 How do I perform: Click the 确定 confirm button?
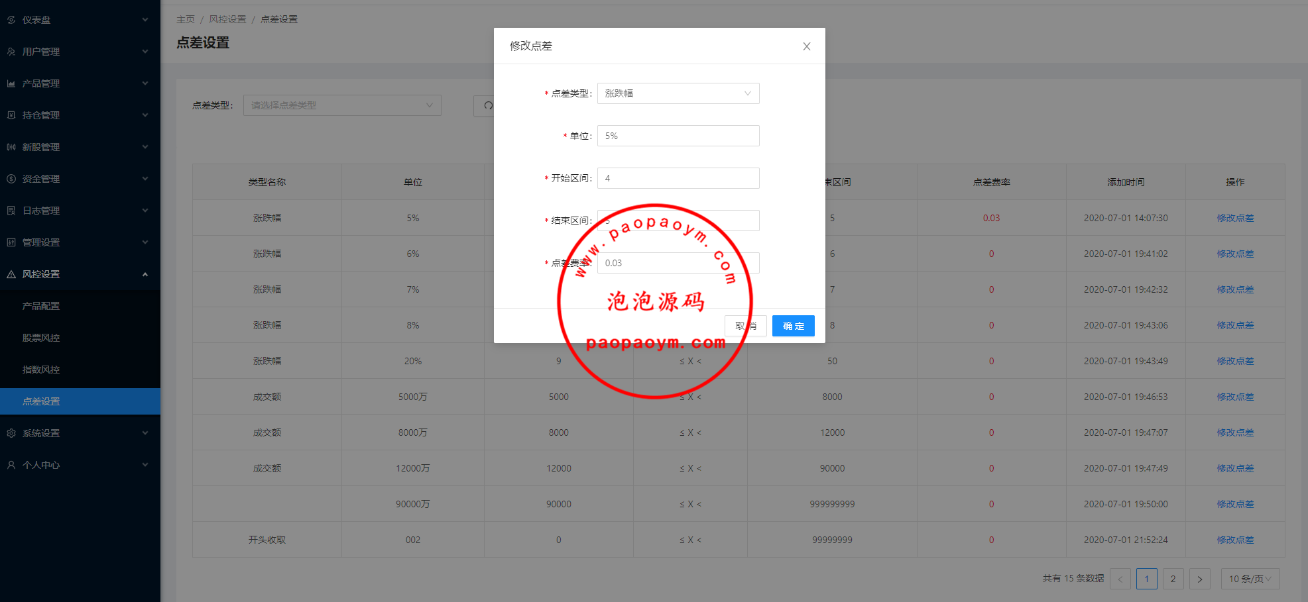[x=794, y=326]
